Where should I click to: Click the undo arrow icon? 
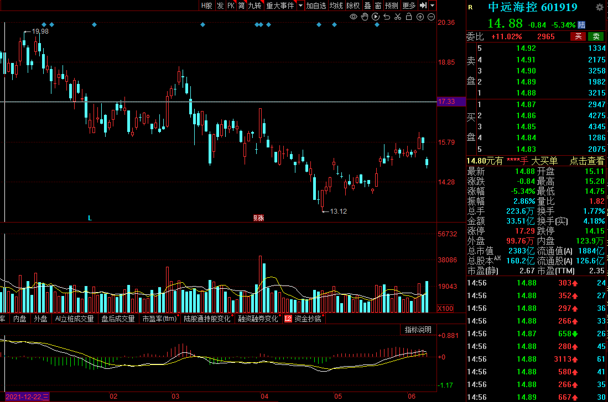click(x=387, y=17)
